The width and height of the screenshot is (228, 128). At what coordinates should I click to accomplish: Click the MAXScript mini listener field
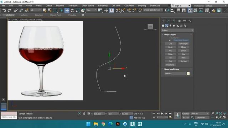tap(9, 117)
